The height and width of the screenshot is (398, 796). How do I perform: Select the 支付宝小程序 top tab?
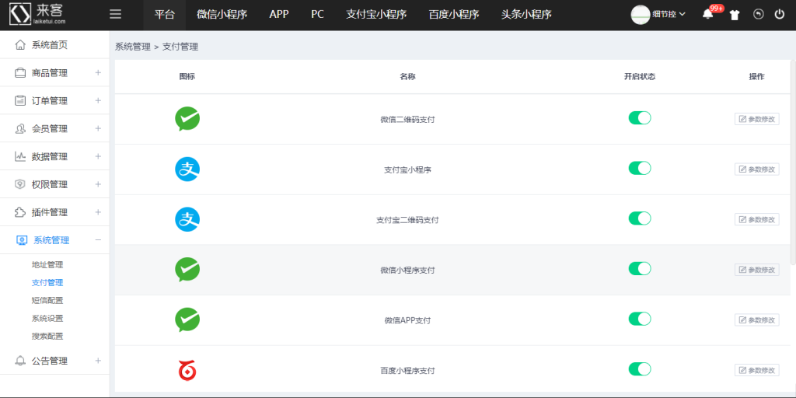click(376, 14)
